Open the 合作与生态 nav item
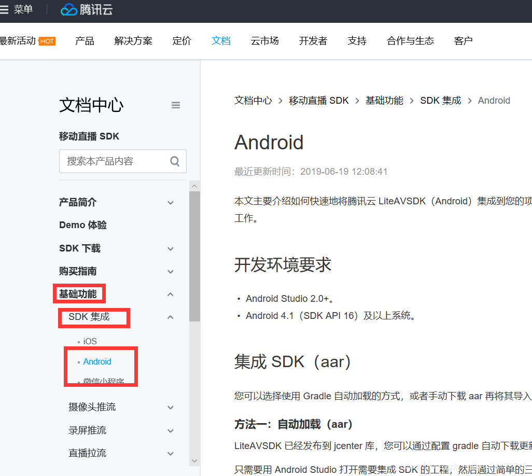The height and width of the screenshot is (476, 532). point(410,41)
